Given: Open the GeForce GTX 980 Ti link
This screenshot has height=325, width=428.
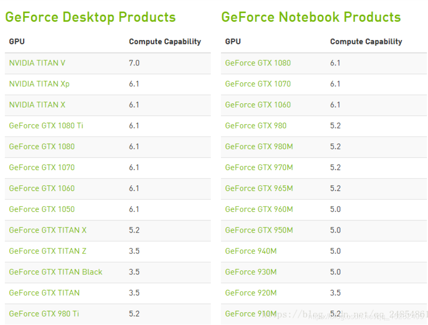Looking at the screenshot, I should (x=44, y=314).
